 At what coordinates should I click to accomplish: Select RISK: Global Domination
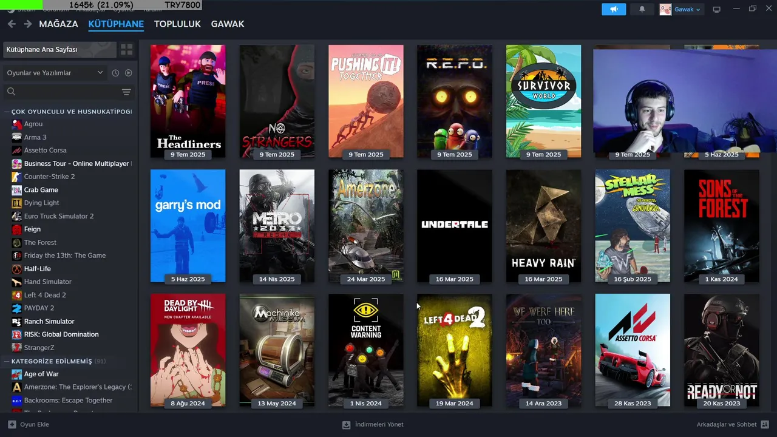coord(61,334)
